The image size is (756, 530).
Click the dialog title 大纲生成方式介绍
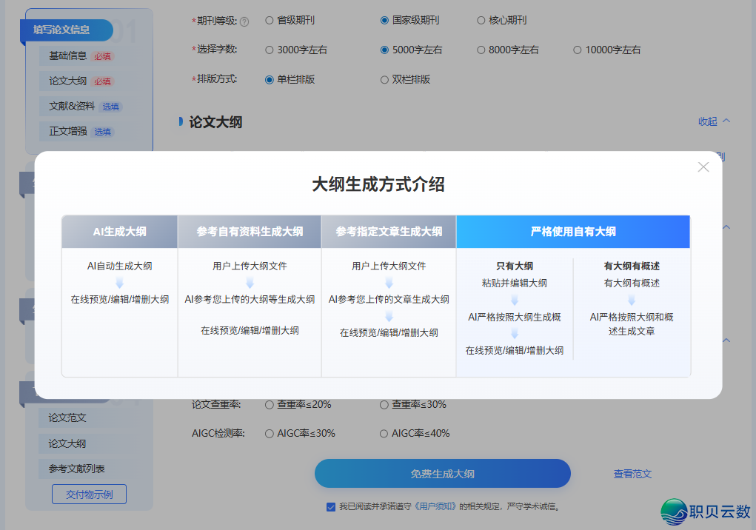[x=378, y=184]
